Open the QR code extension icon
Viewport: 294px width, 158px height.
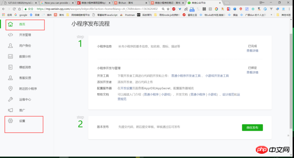pos(204,9)
